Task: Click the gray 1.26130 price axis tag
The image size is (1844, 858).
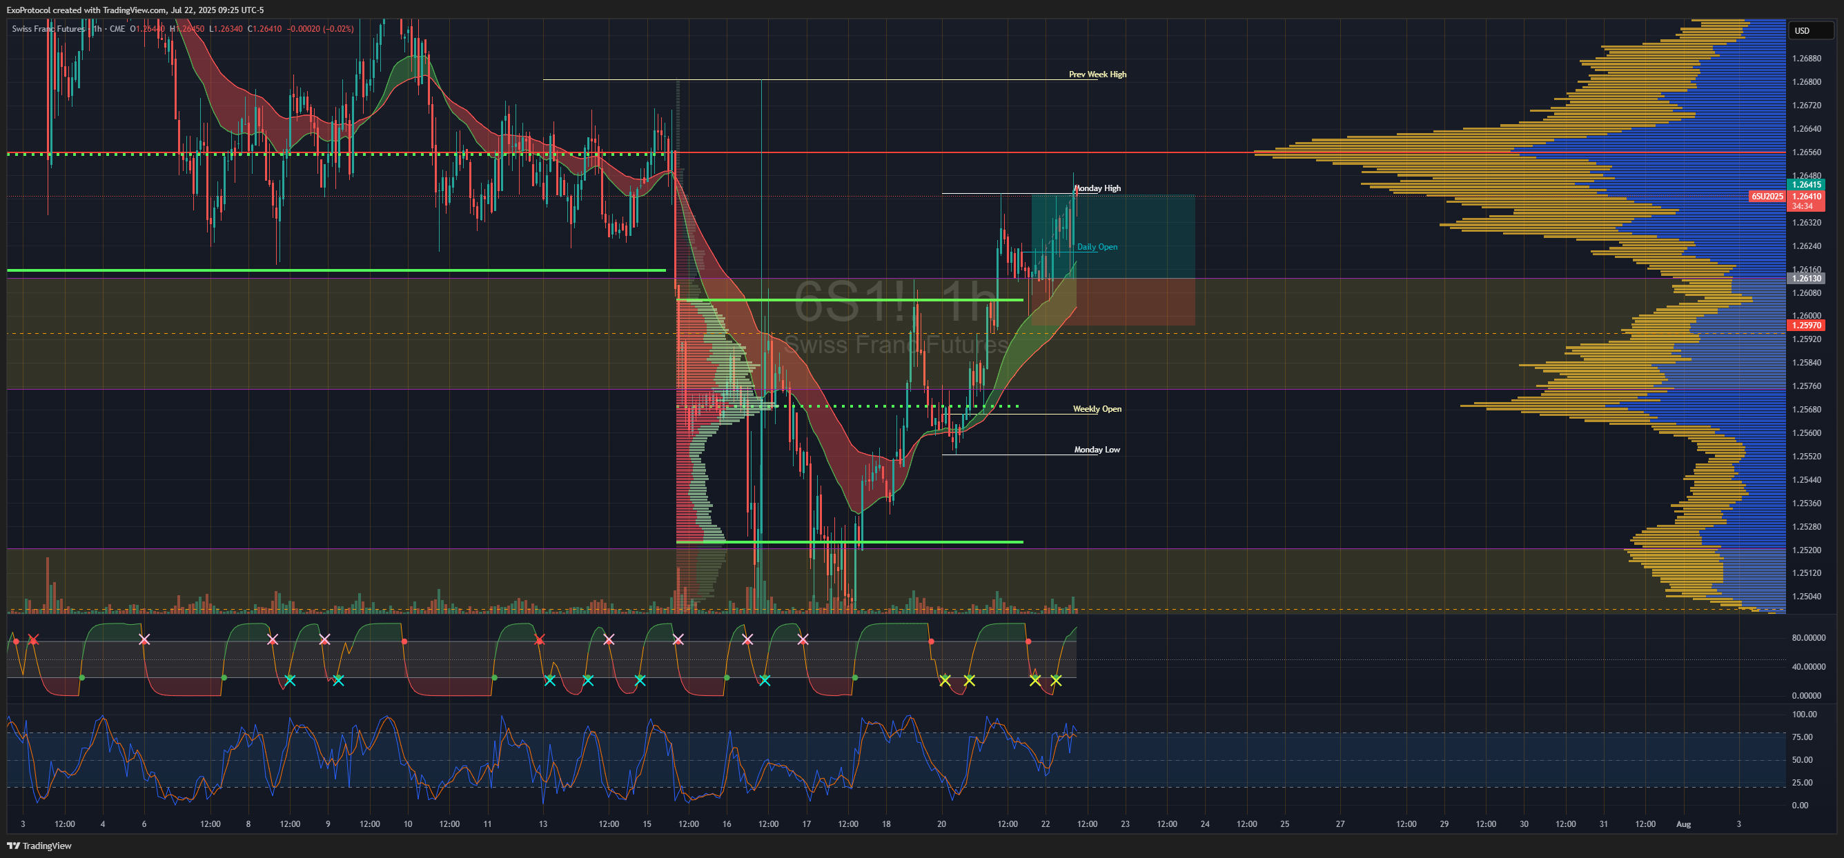Action: pyautogui.click(x=1806, y=279)
